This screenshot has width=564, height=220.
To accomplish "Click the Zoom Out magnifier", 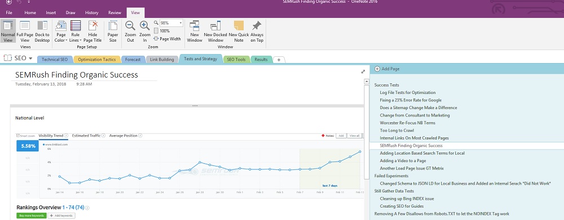I will click(x=131, y=31).
